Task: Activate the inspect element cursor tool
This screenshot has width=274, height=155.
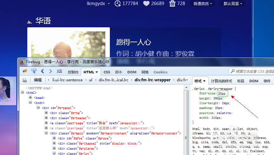Action: [x=34, y=71]
